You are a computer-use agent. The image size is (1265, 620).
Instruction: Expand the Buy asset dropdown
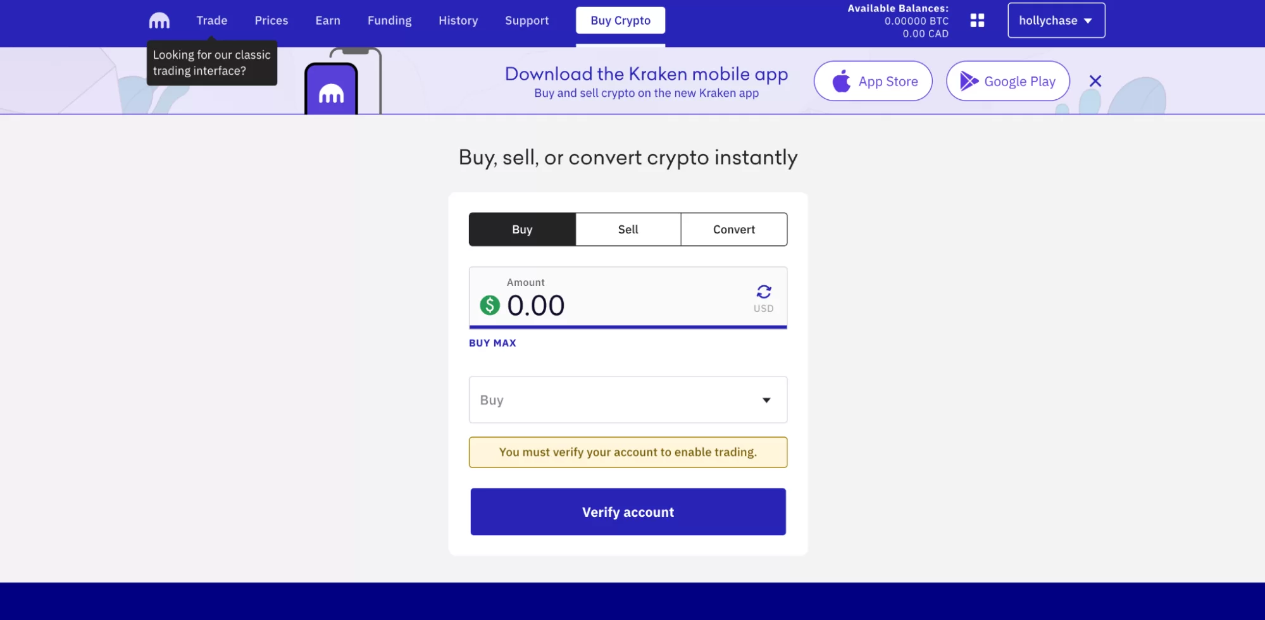[628, 400]
